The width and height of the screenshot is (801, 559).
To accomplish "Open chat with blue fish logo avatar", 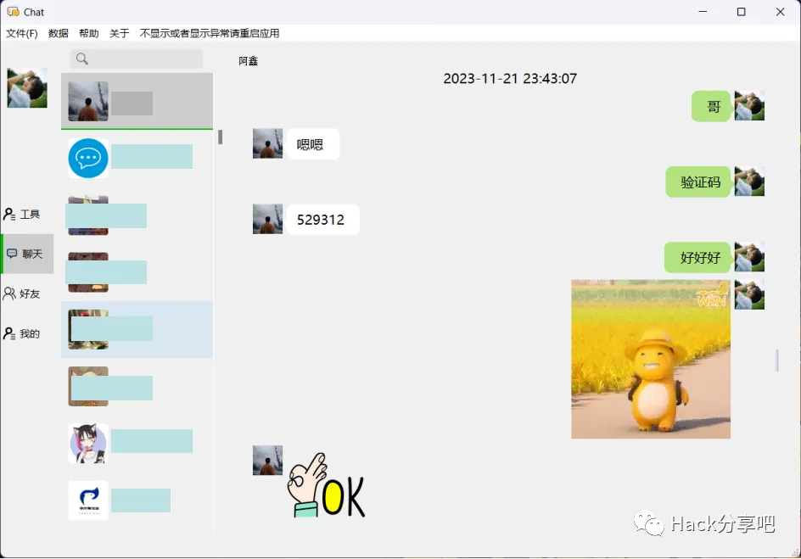I will (x=137, y=500).
